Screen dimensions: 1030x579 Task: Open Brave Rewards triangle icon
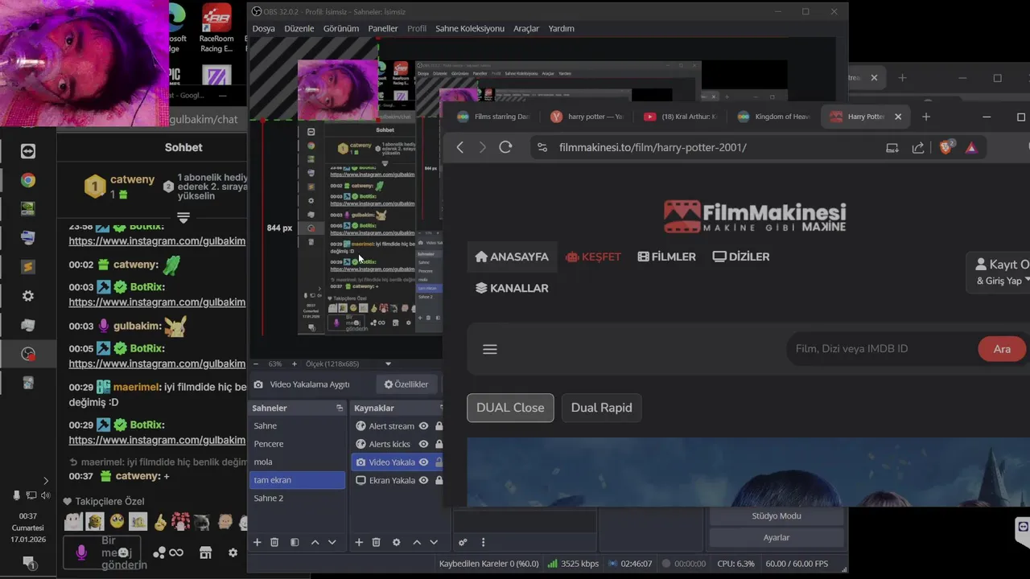(x=971, y=147)
